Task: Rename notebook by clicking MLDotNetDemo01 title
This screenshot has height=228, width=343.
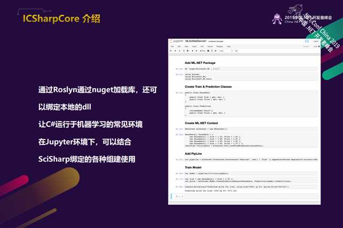Action: [x=196, y=41]
